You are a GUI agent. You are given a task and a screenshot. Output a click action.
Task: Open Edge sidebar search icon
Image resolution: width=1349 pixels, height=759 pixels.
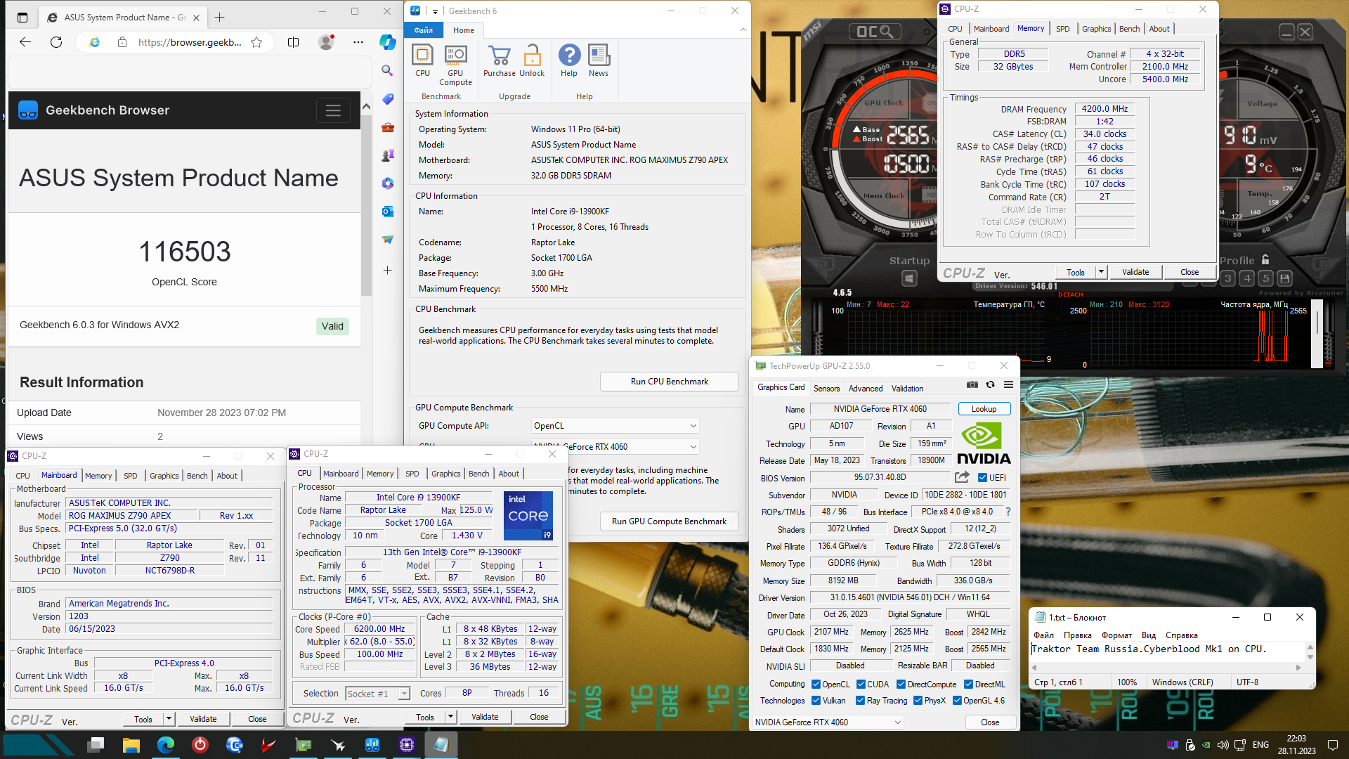tap(387, 70)
